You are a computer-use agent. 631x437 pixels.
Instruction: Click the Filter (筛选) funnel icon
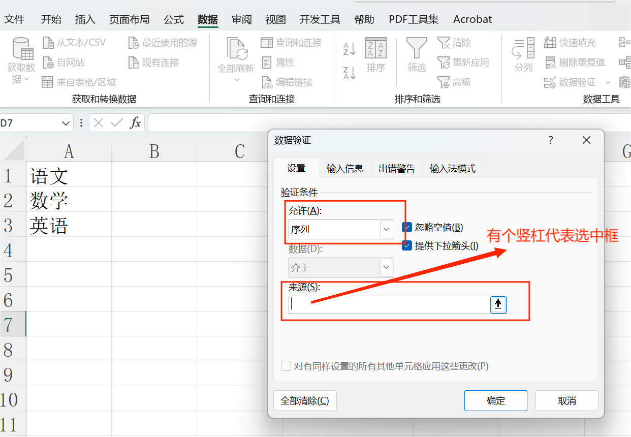(417, 50)
